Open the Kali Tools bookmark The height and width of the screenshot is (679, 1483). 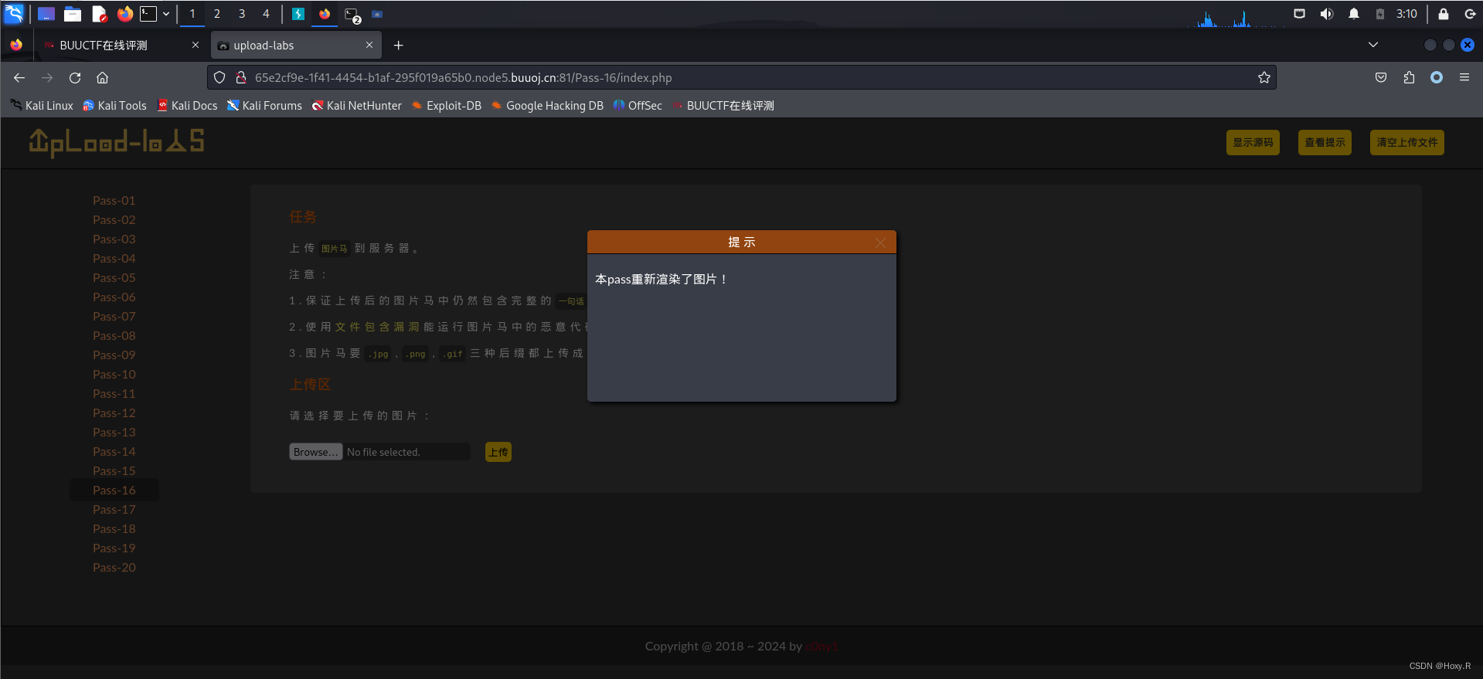click(114, 106)
